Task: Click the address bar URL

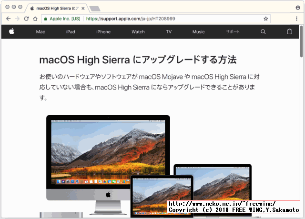Action: [131, 19]
